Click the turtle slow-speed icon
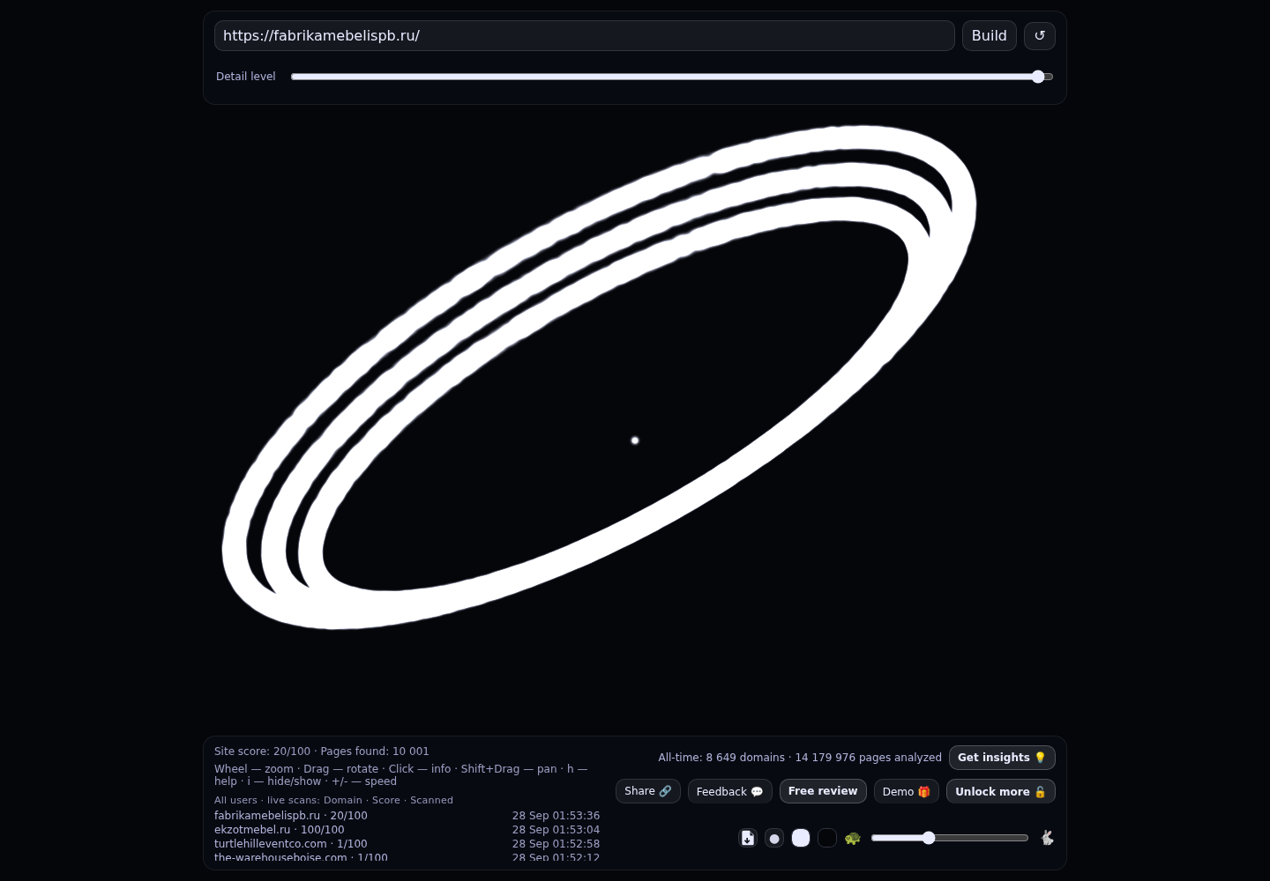Screen dimensions: 1270x881 (853, 838)
